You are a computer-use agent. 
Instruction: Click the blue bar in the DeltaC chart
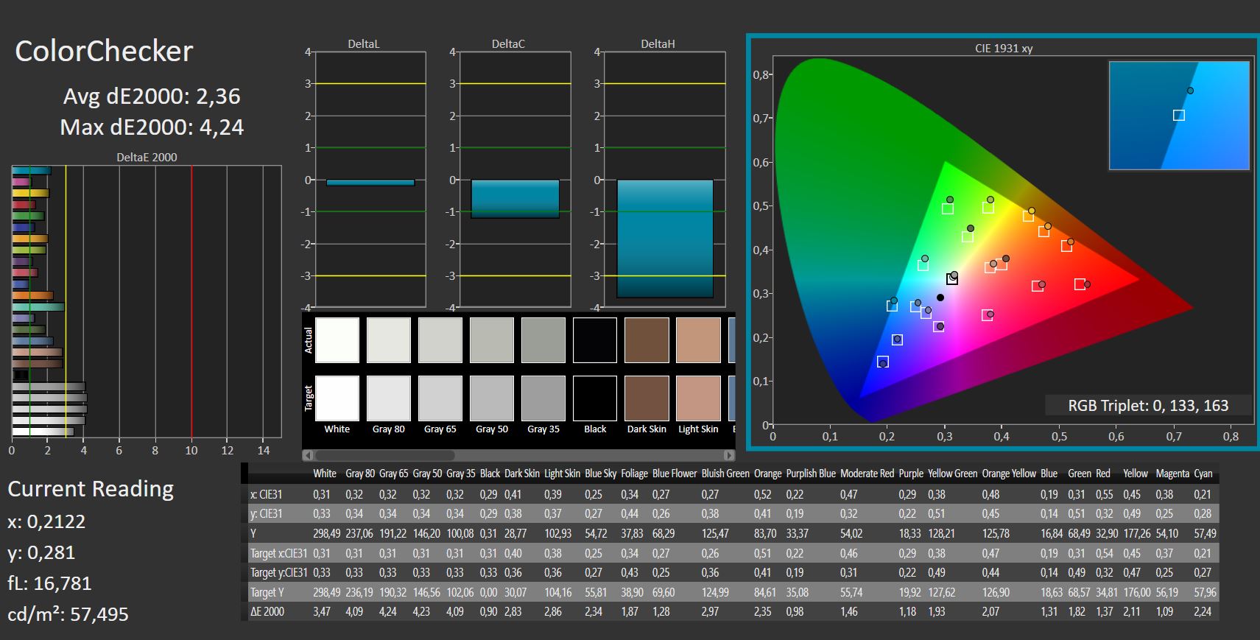click(515, 199)
